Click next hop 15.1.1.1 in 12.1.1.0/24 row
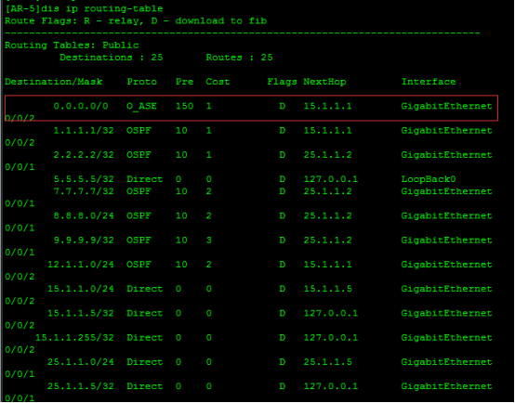This screenshot has height=403, width=515. click(x=328, y=265)
